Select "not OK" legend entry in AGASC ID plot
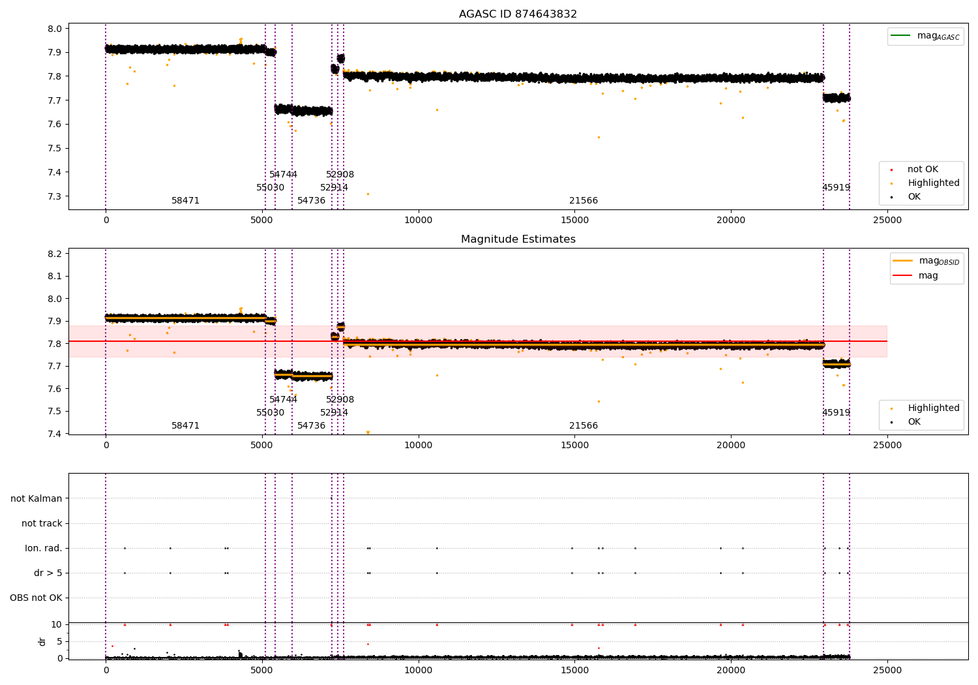Screen dimensions: 978x685 point(915,169)
